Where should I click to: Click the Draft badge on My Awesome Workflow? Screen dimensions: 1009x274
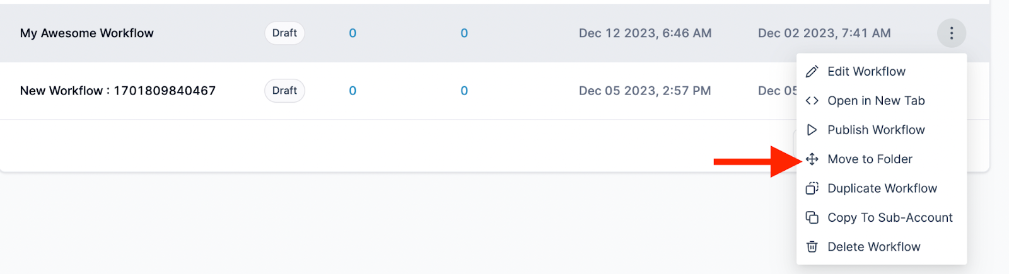[x=284, y=33]
